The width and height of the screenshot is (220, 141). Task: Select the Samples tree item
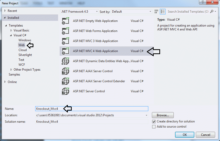pyautogui.click(x=14, y=74)
